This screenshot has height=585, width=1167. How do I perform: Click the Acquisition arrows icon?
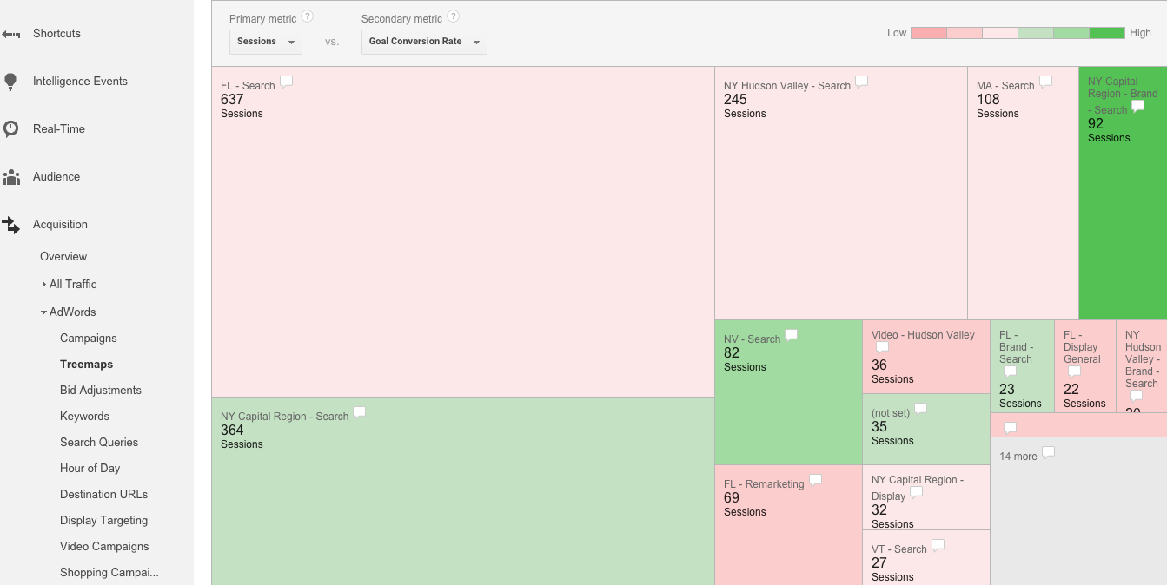coord(10,225)
